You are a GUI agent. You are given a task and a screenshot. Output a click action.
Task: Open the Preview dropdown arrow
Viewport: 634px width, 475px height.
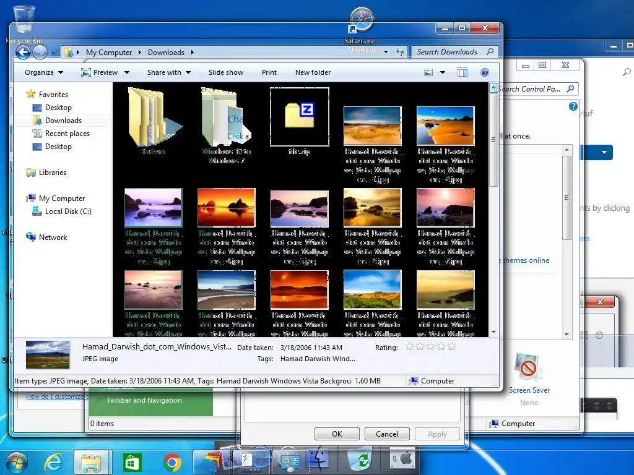(x=126, y=73)
